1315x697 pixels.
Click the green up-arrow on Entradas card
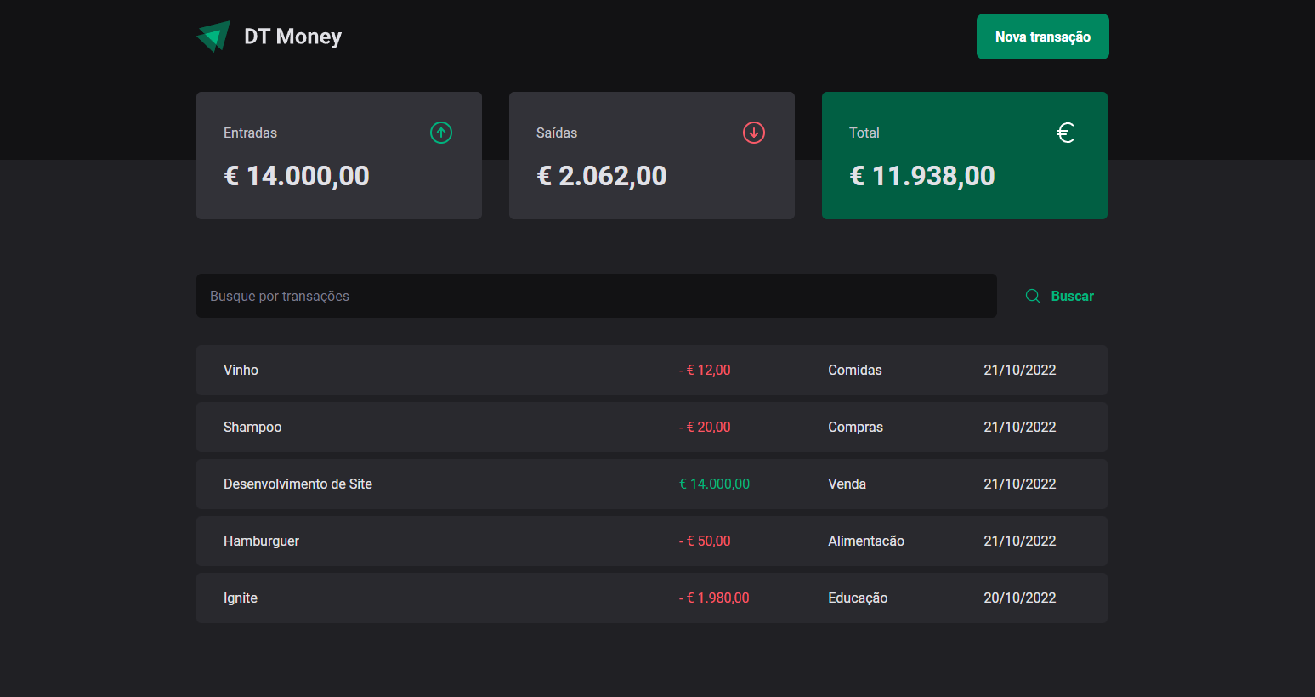pos(440,133)
